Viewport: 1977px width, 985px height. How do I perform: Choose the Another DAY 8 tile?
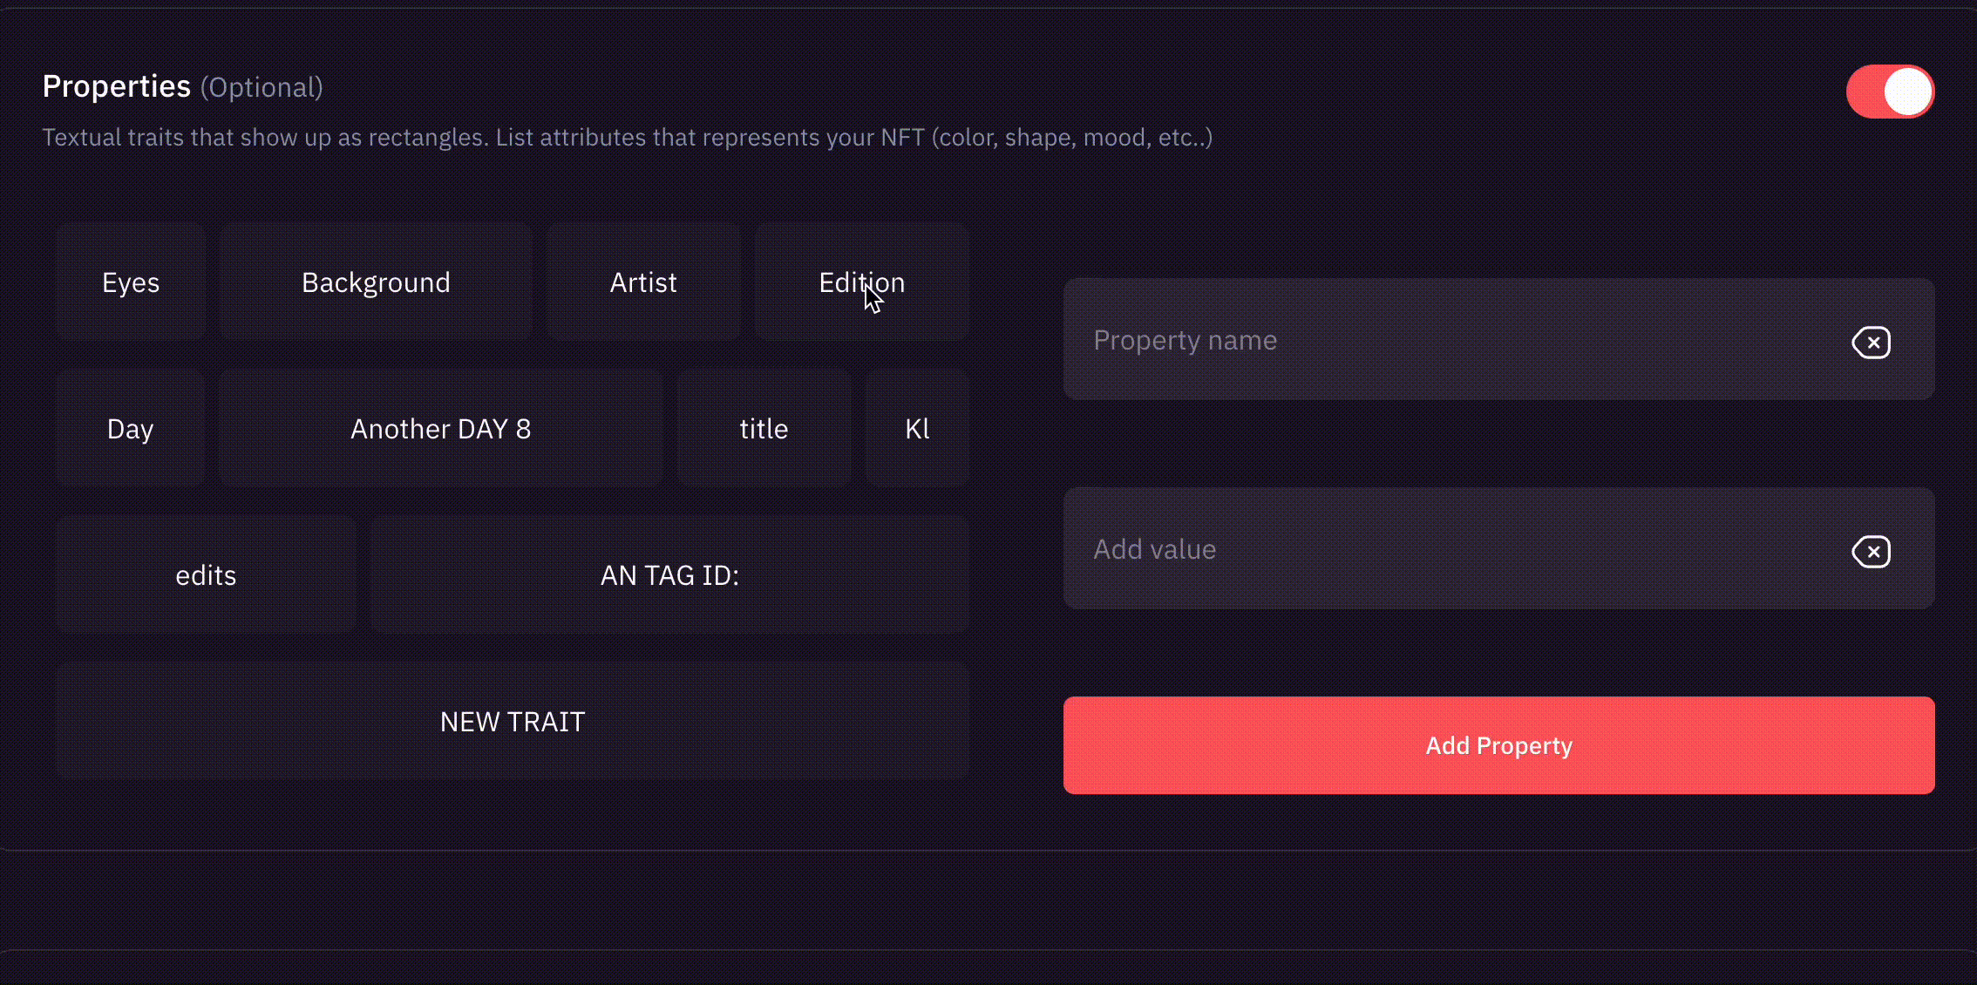click(x=441, y=428)
